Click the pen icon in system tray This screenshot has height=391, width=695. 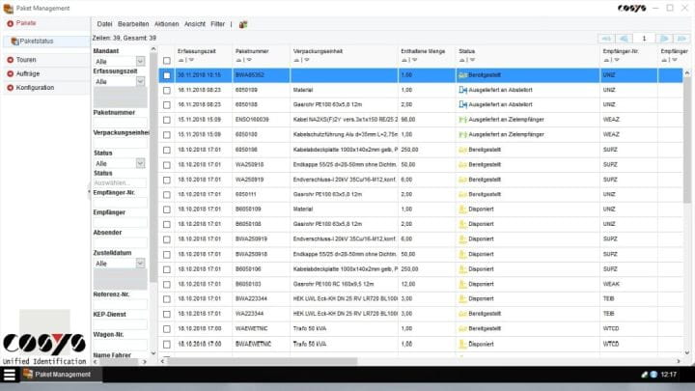(645, 375)
